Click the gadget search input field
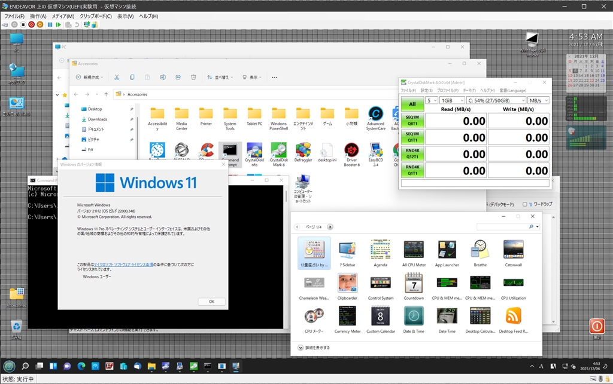613x384 pixels. [x=502, y=227]
